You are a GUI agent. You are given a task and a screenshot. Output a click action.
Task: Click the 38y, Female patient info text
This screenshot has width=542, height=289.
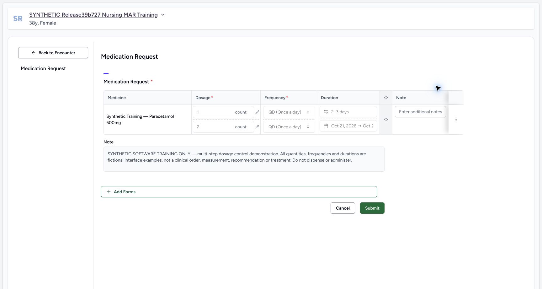[x=43, y=23]
